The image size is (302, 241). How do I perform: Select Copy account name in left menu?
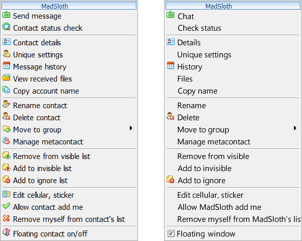[46, 91]
